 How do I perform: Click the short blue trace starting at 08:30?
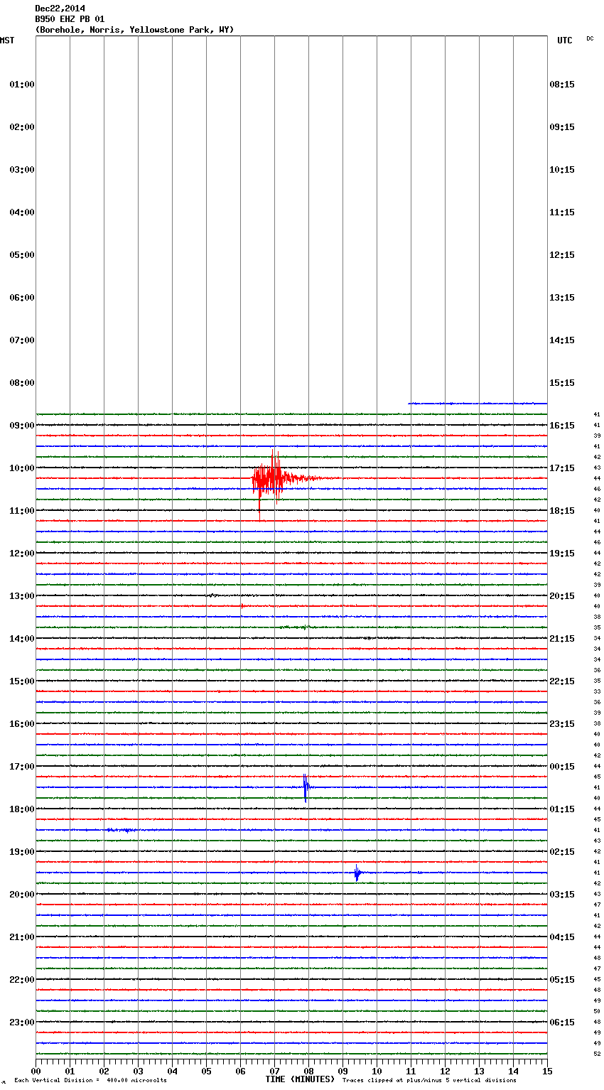[x=478, y=403]
